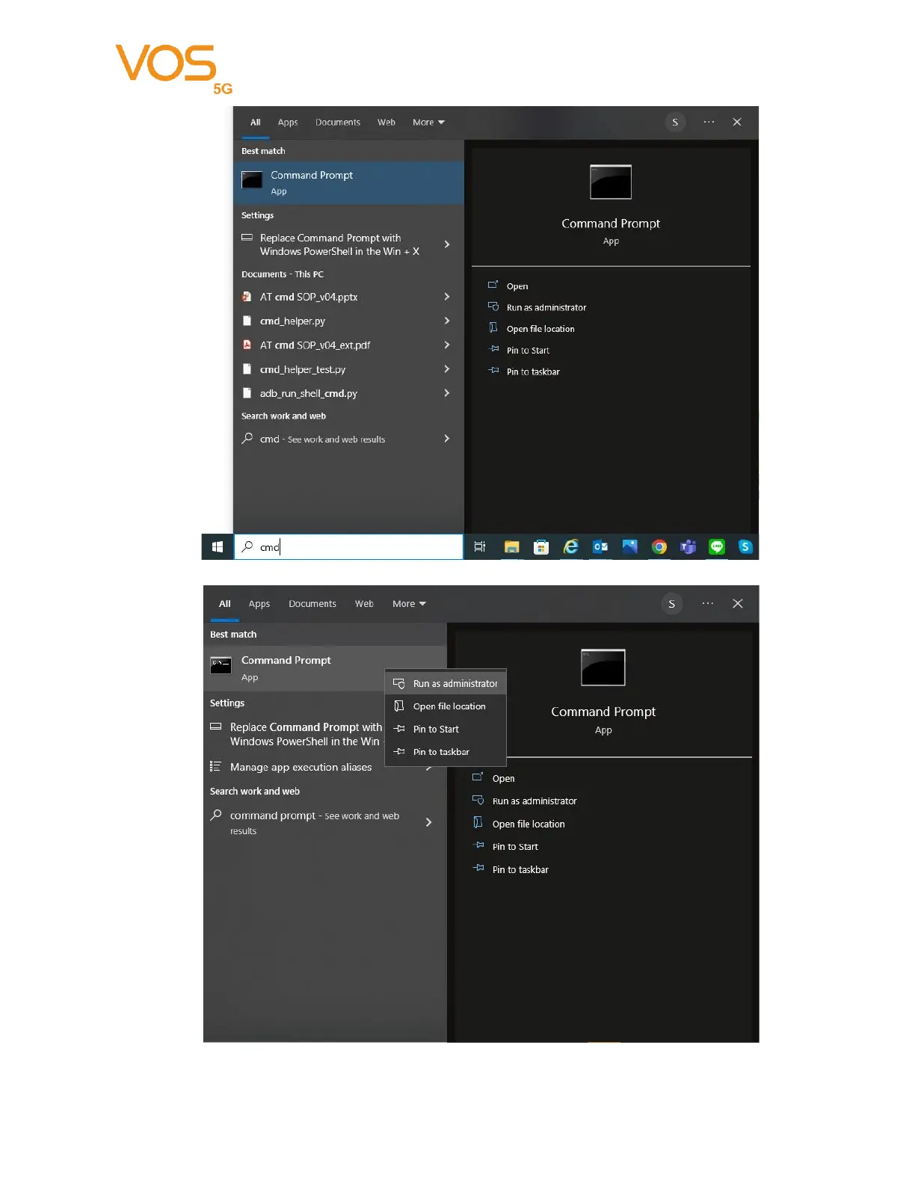Select Web tab in lower search panel
Viewport: 915px width, 1184px height.
pyautogui.click(x=364, y=604)
